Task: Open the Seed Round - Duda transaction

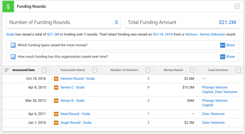Action: (x=75, y=114)
